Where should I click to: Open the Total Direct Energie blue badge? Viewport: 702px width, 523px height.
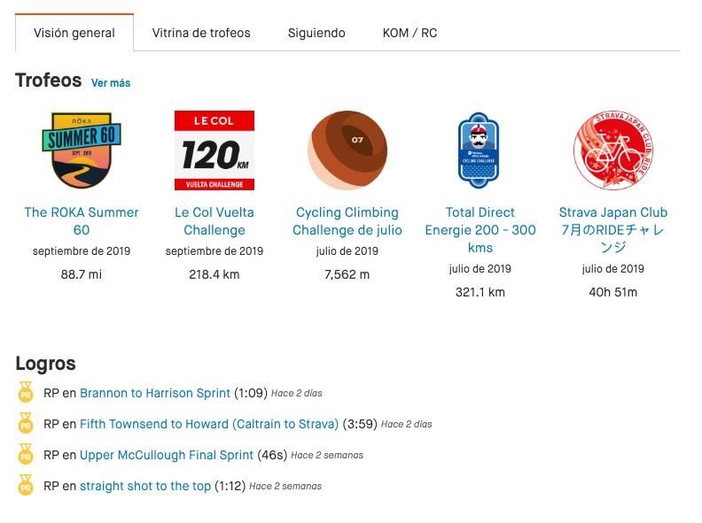pyautogui.click(x=479, y=150)
